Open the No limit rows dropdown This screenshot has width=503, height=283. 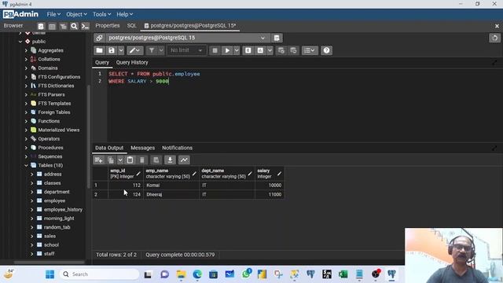[x=186, y=50]
